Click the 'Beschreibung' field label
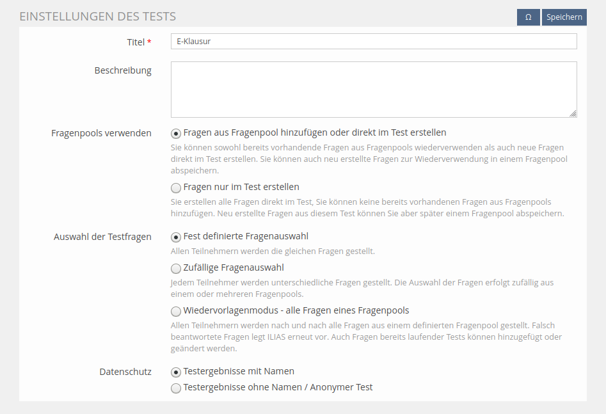 point(123,70)
